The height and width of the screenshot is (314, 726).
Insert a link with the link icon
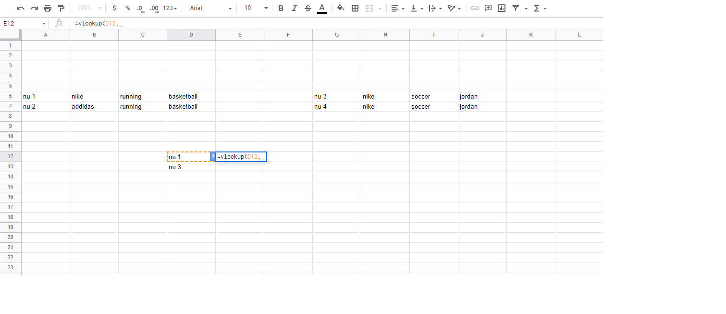coord(475,8)
